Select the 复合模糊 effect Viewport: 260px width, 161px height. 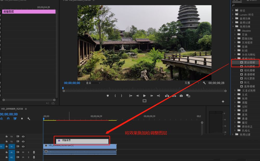click(x=248, y=62)
